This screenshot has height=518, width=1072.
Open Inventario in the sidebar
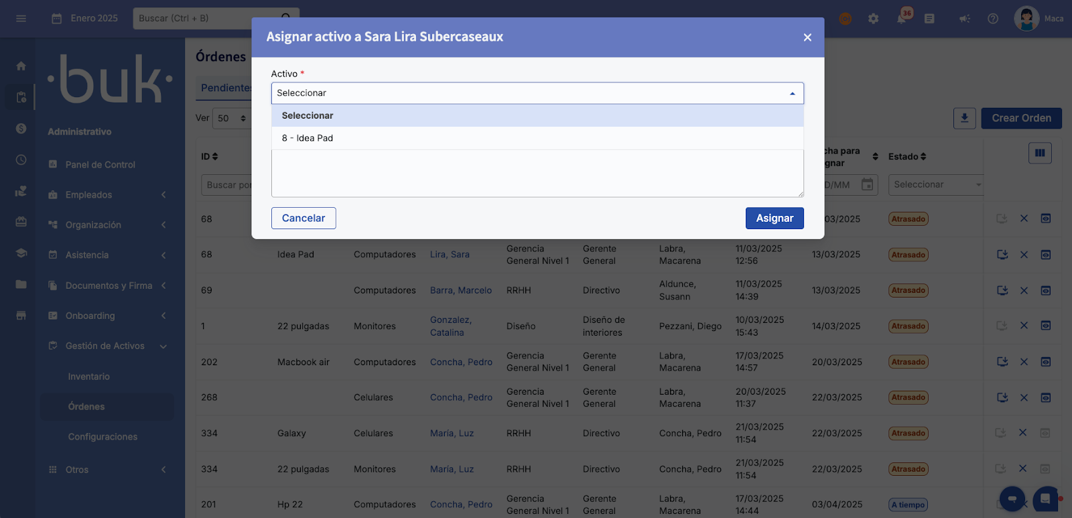(88, 377)
